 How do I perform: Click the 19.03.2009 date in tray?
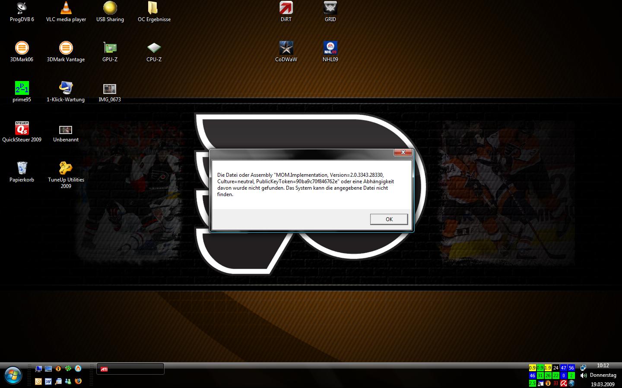603,384
